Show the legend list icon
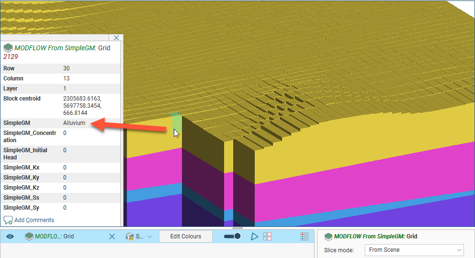475x258 pixels. [x=305, y=236]
